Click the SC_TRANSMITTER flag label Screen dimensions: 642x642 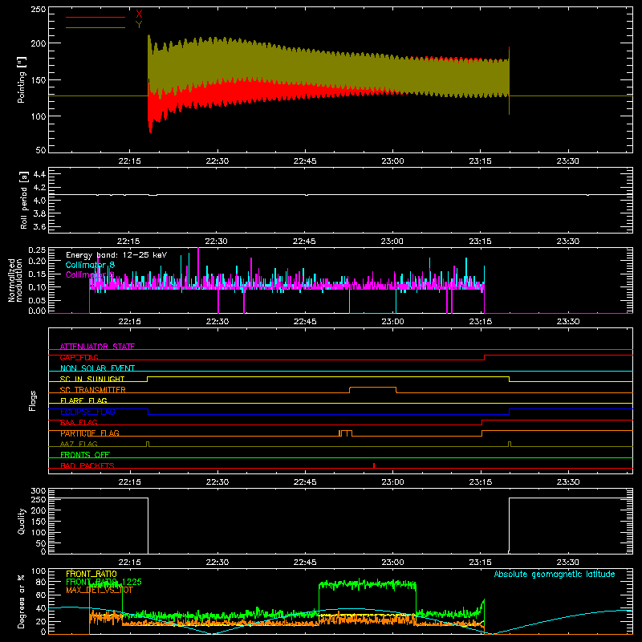(93, 390)
